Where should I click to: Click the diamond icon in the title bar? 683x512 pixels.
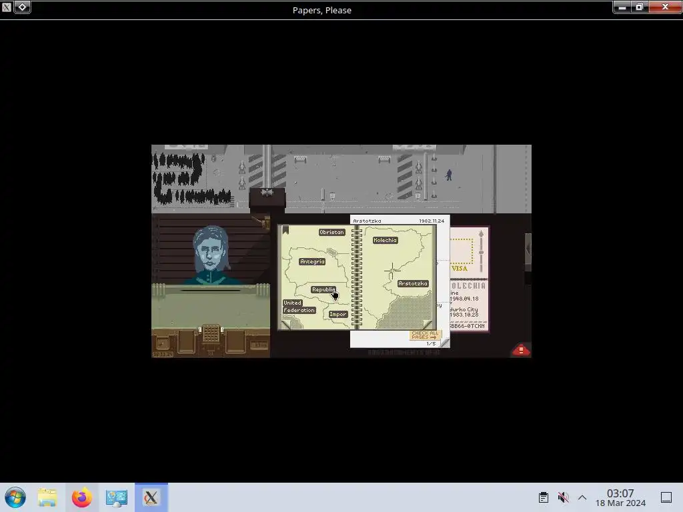point(22,7)
